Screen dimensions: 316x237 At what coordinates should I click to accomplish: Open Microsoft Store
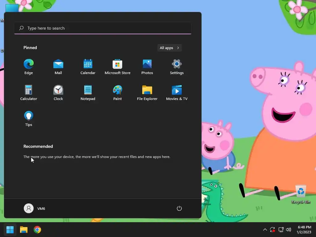[x=118, y=67]
